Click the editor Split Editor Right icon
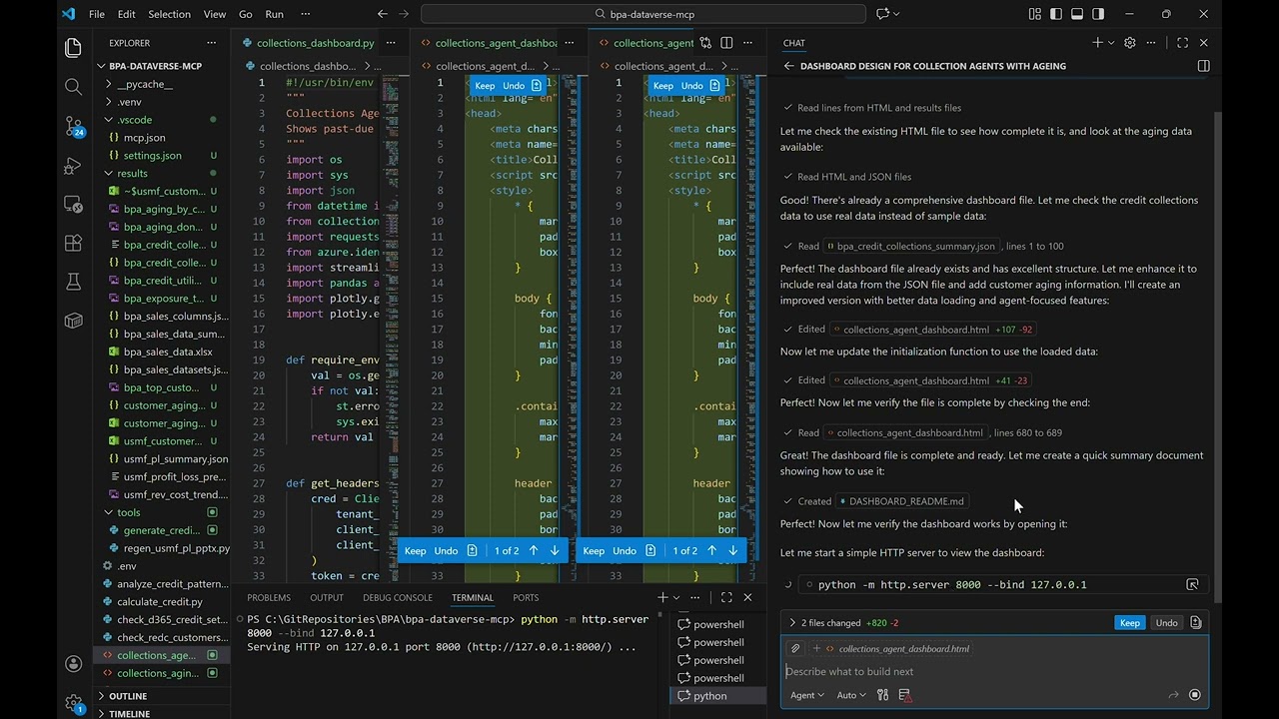The image size is (1279, 719). click(x=726, y=43)
